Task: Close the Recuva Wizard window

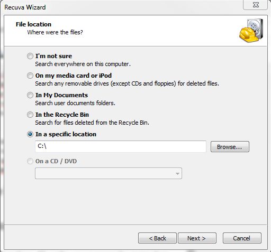Action: 256,5
